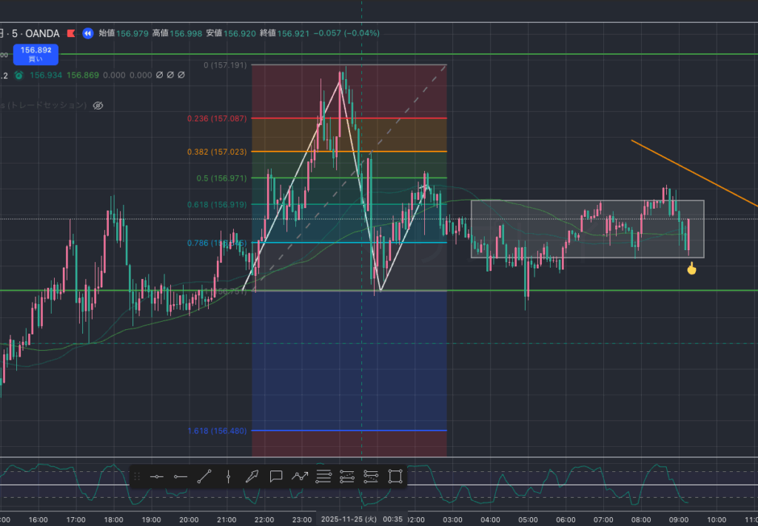
Task: Choose the vertical line tool
Action: 228,476
